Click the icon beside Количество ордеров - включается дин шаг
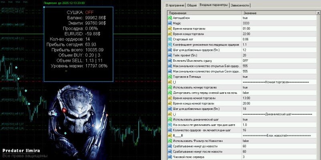The image size is (321, 160). [170, 130]
